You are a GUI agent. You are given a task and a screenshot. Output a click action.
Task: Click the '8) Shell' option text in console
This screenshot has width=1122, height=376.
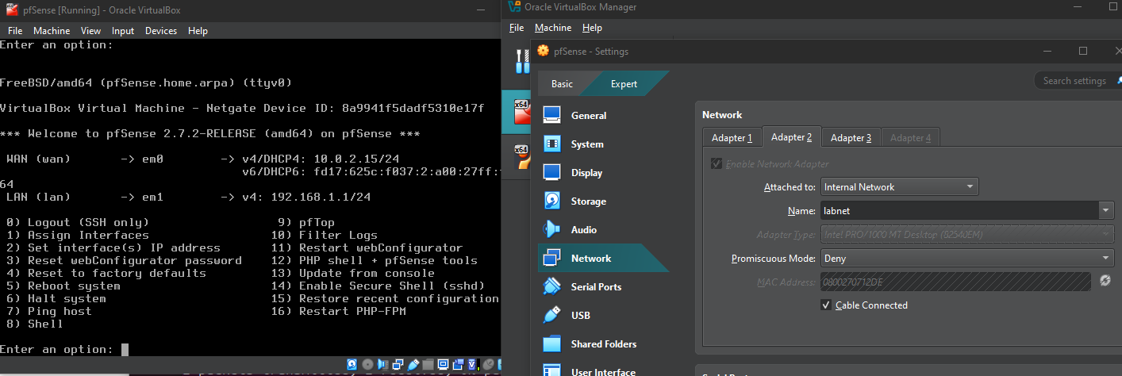(x=34, y=324)
